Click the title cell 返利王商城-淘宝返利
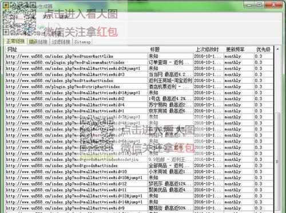This screenshot has width=286, height=213. [x=170, y=81]
